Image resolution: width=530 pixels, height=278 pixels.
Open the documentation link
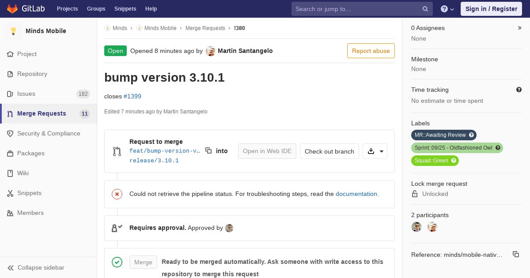pyautogui.click(x=357, y=194)
